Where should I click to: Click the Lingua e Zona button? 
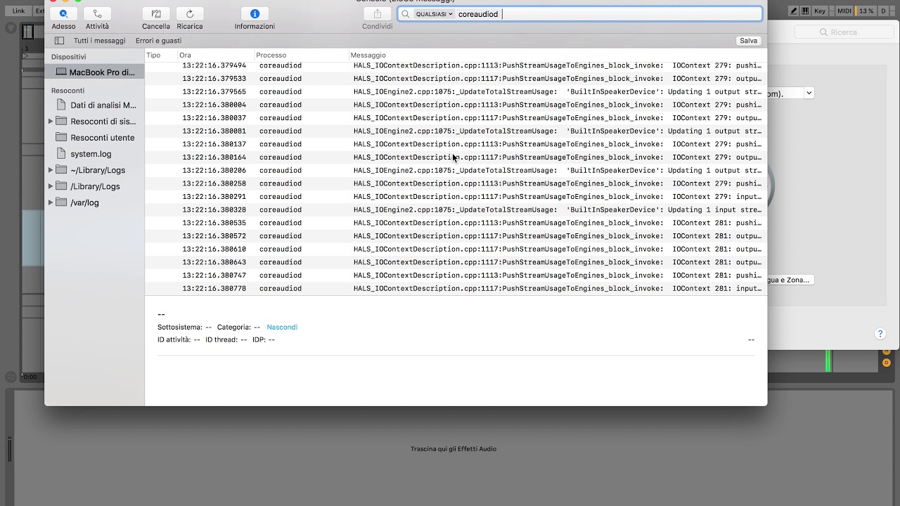coord(790,280)
